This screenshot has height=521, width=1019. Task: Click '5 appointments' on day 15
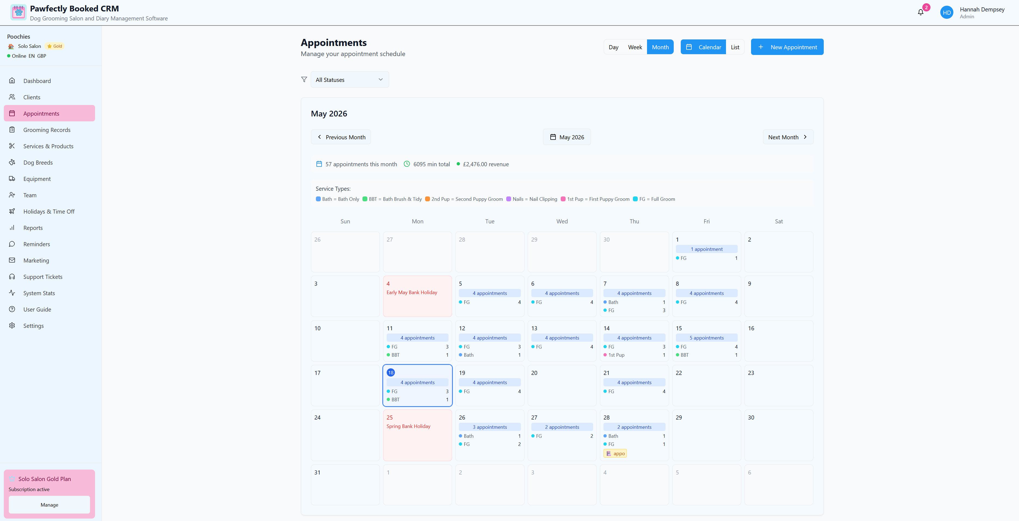pyautogui.click(x=706, y=338)
